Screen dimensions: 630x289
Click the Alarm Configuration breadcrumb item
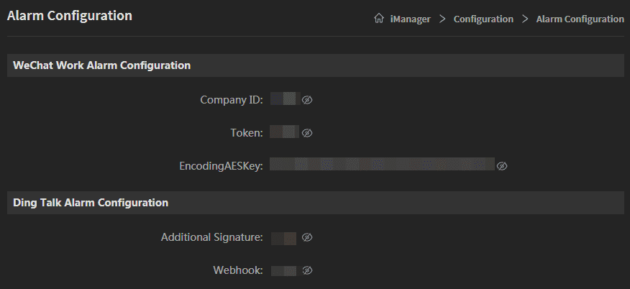click(580, 19)
